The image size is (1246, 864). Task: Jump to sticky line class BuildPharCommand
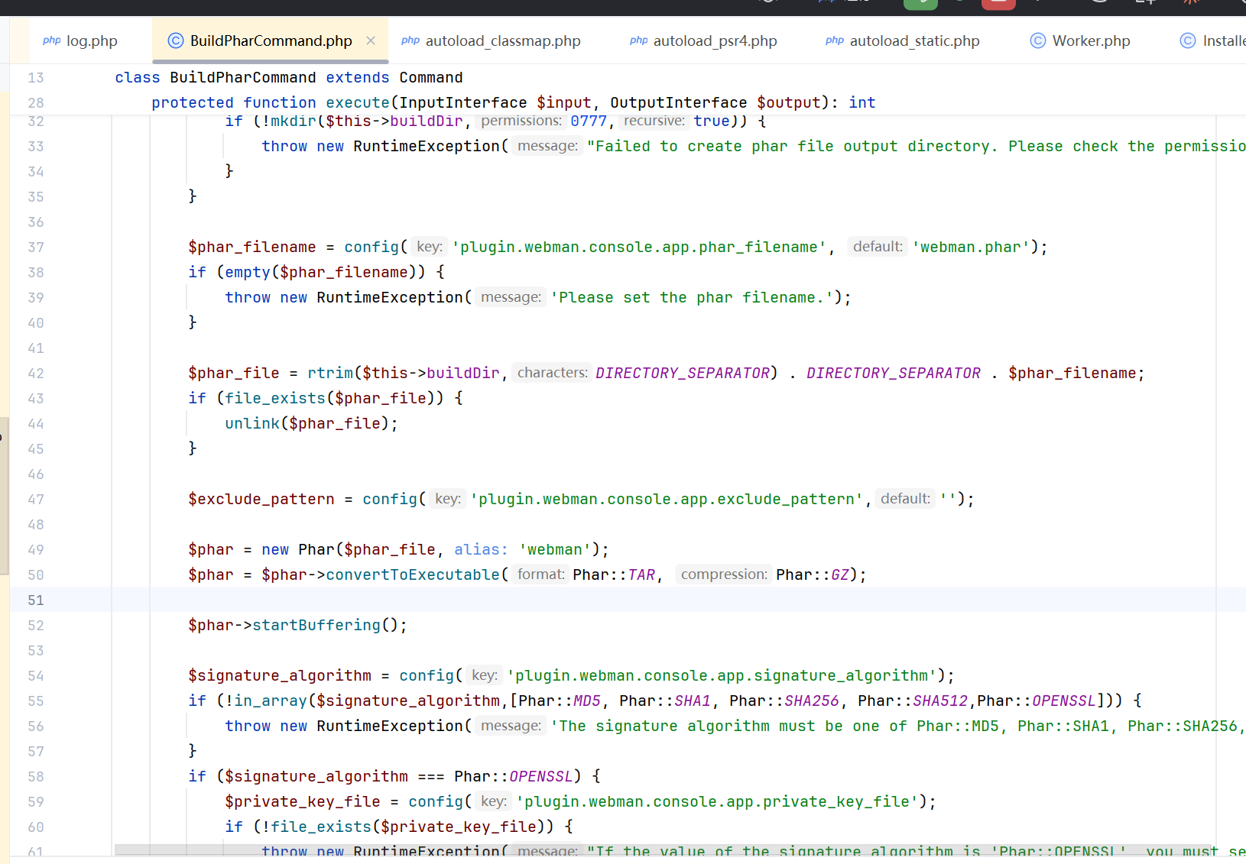(x=288, y=78)
